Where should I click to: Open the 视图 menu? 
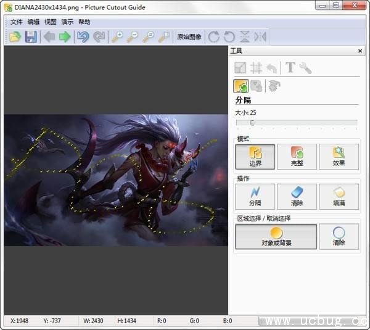pyautogui.click(x=50, y=22)
